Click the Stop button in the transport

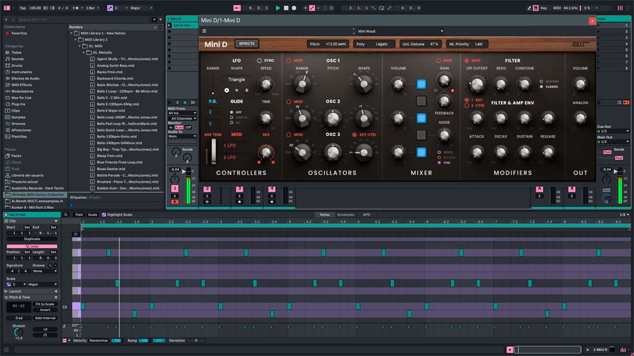coord(286,8)
